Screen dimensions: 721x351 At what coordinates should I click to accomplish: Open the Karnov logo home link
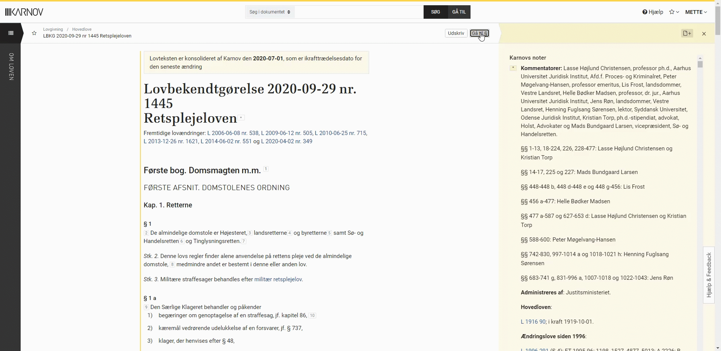tap(24, 12)
